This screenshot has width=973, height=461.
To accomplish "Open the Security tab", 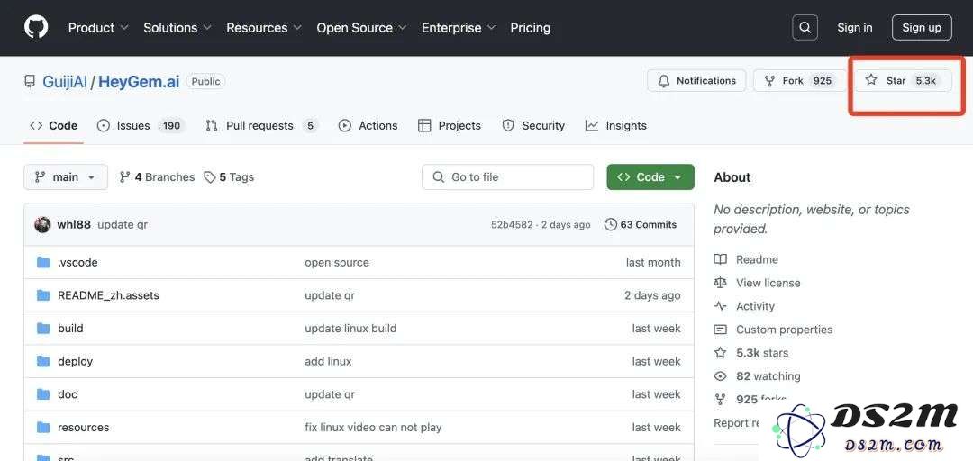I will tap(533, 125).
